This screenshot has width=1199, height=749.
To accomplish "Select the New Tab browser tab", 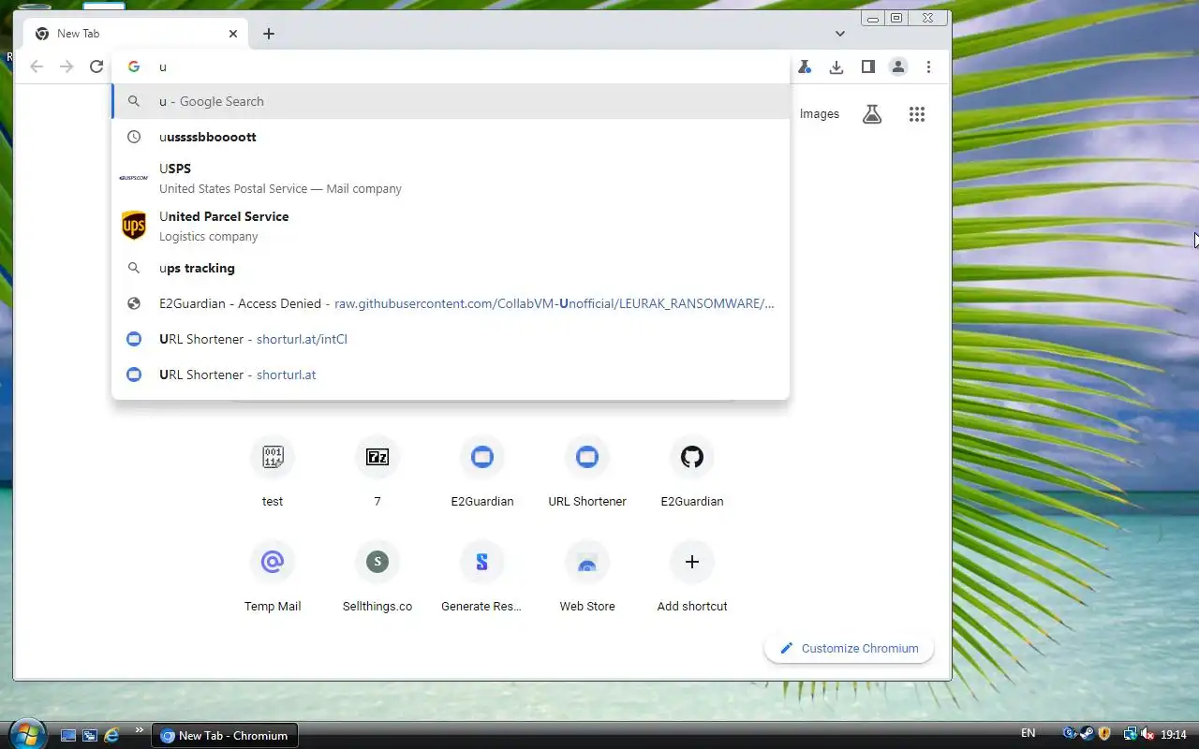I will coord(136,34).
